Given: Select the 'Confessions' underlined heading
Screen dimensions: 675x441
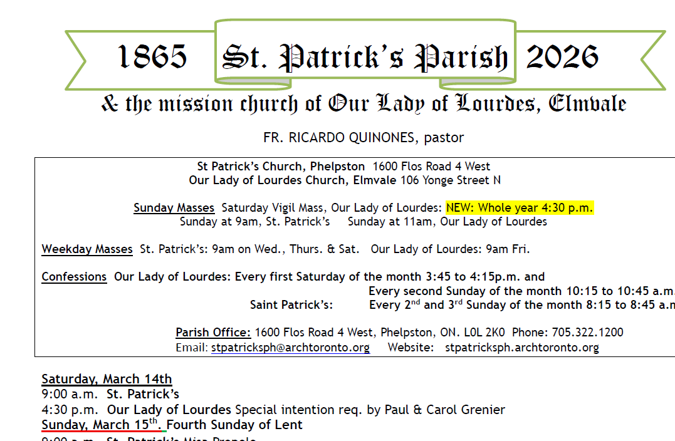Looking at the screenshot, I should (x=74, y=276).
